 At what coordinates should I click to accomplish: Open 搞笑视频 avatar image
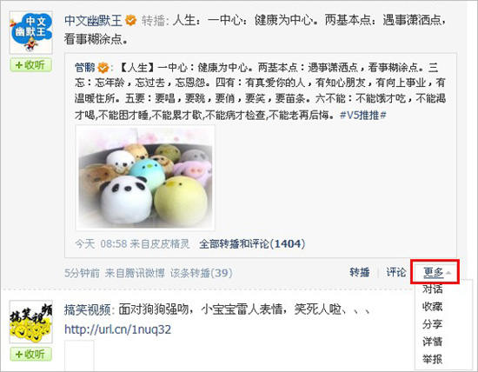pos(30,322)
